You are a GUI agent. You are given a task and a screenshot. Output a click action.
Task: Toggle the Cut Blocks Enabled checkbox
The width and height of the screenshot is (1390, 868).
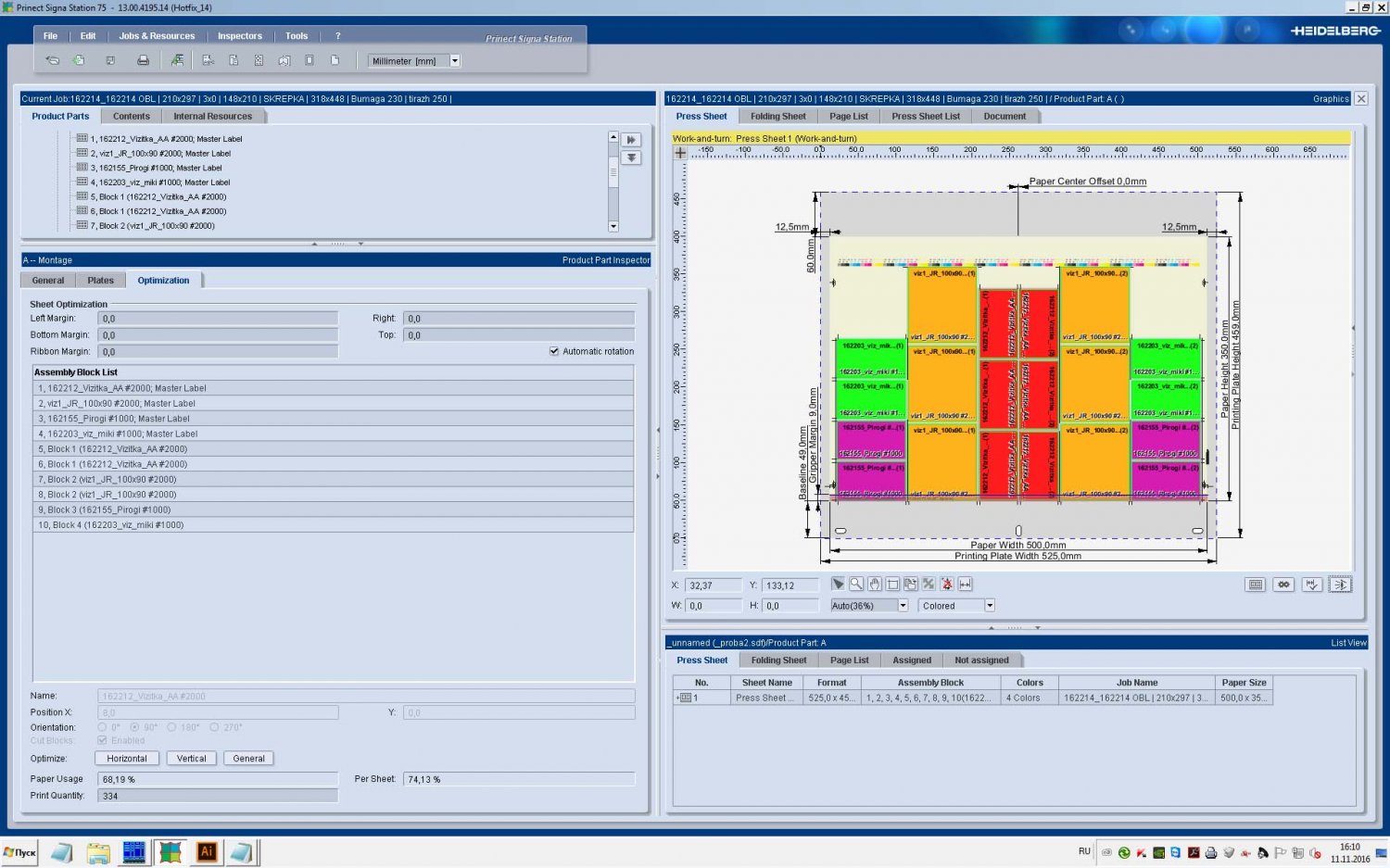102,740
